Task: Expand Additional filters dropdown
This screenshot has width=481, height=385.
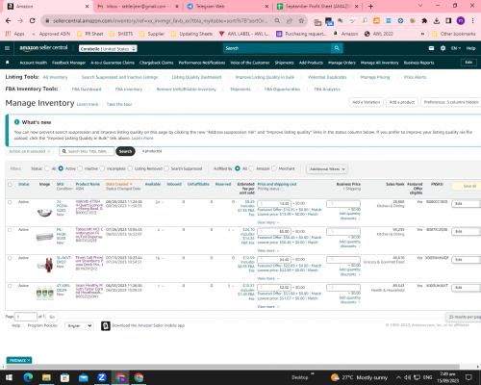Action: pos(327,168)
